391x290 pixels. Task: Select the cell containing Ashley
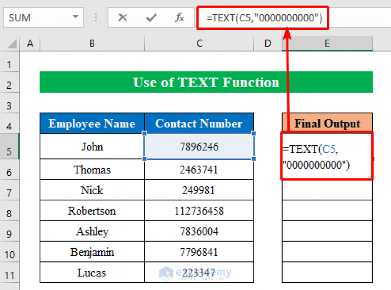pyautogui.click(x=92, y=231)
